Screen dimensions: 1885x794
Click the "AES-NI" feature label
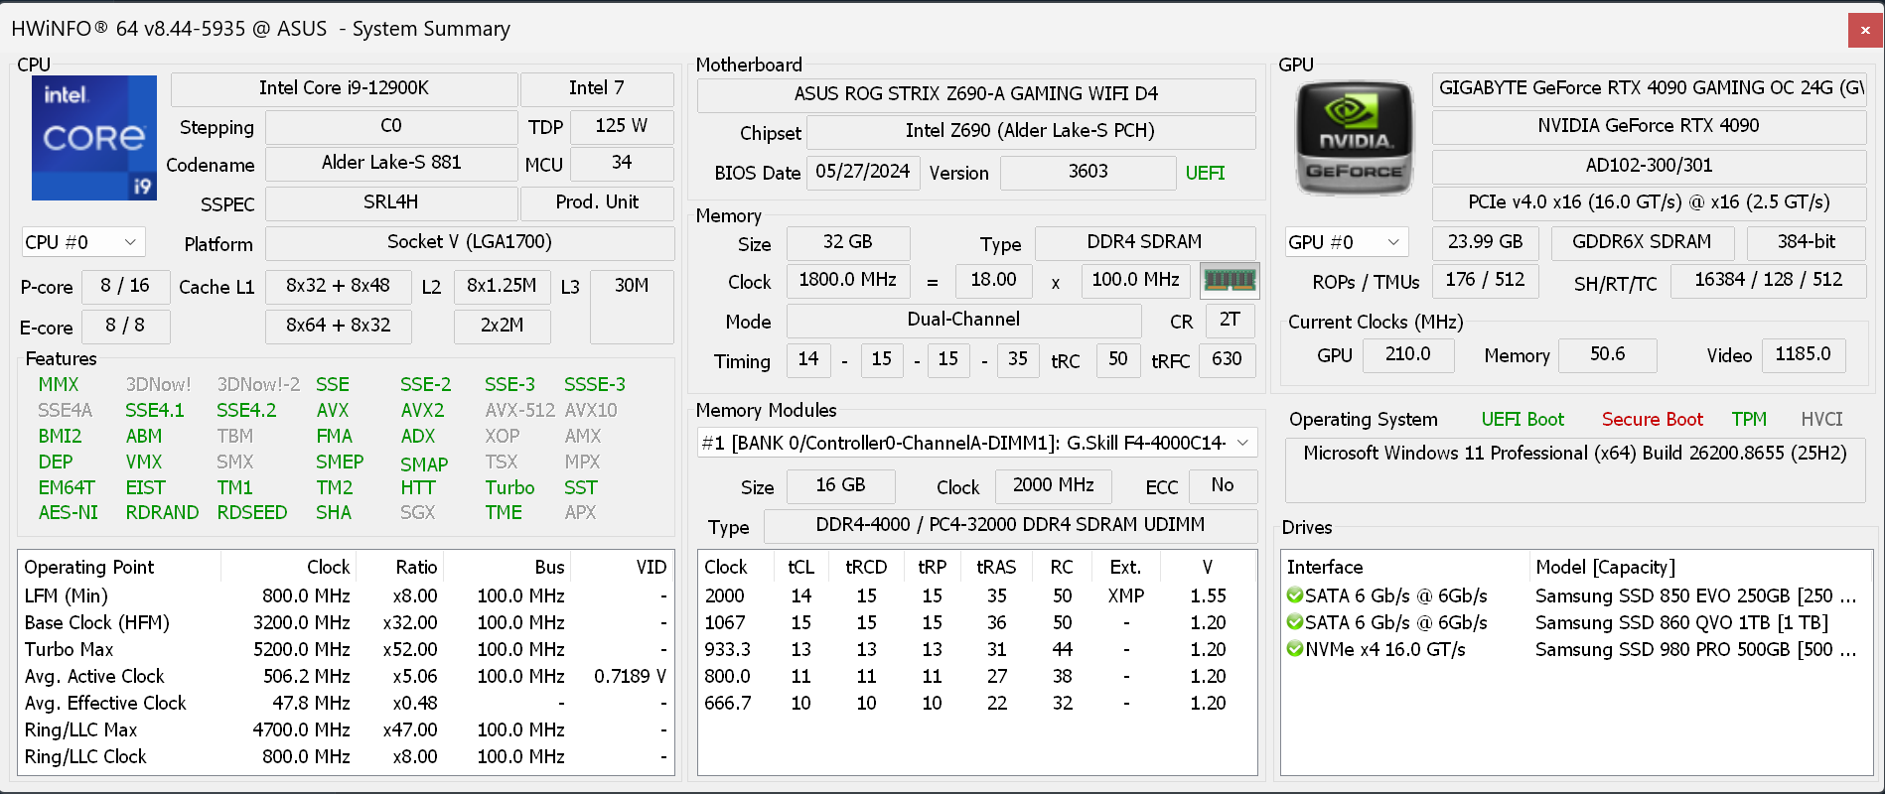pos(69,512)
